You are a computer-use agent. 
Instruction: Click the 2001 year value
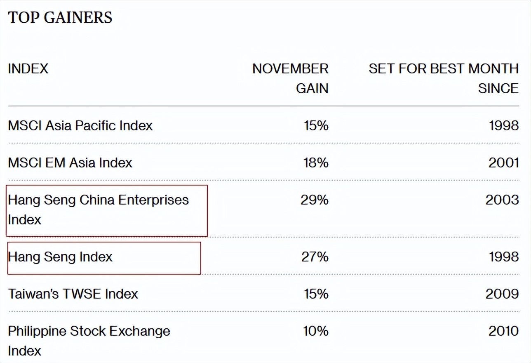point(503,163)
